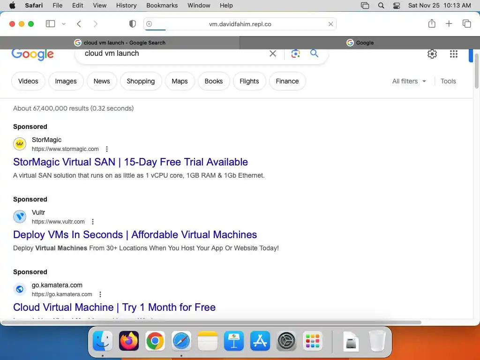The width and height of the screenshot is (480, 360).
Task: Open Keynote from the Dock
Action: [x=234, y=341]
